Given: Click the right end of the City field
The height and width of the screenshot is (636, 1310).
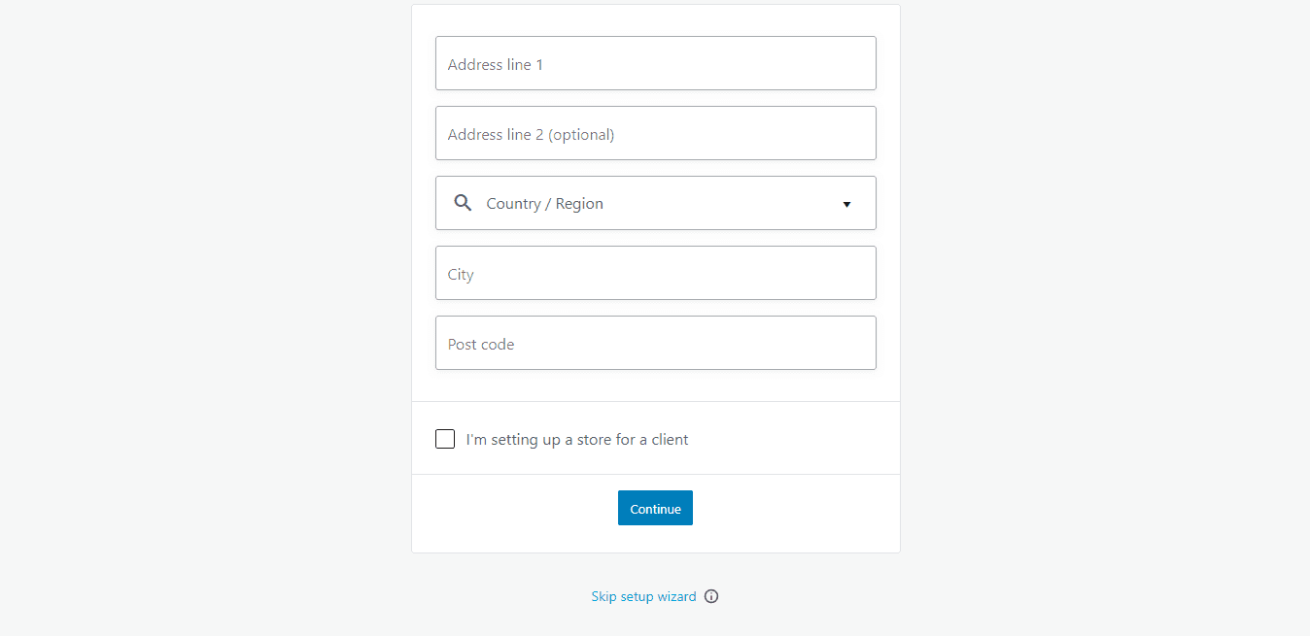Looking at the screenshot, I should 855,273.
